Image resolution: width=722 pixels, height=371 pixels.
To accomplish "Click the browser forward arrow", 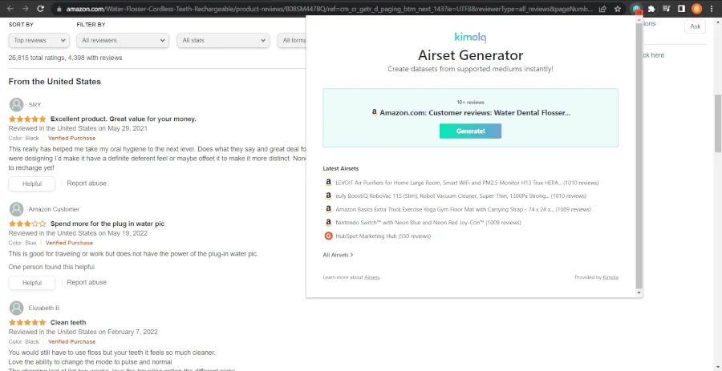I will coord(26,9).
